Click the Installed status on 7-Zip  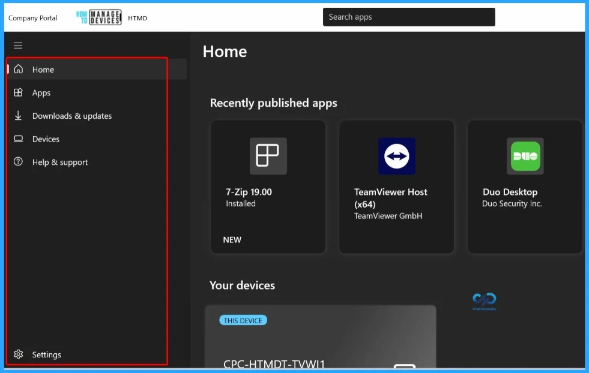coord(240,203)
